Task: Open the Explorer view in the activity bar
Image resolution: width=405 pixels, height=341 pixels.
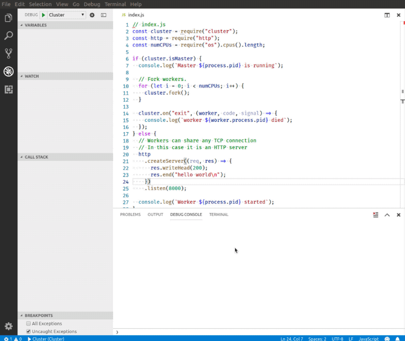Action: [x=8, y=17]
